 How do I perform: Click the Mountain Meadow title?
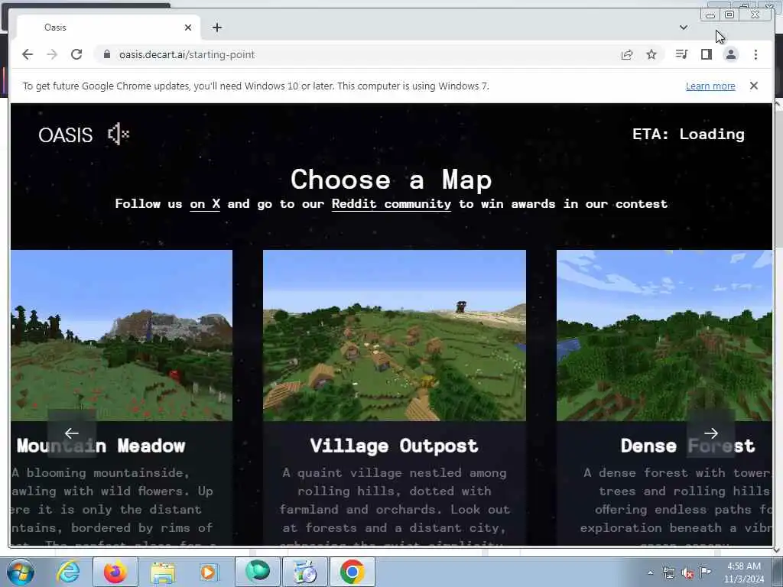[101, 446]
